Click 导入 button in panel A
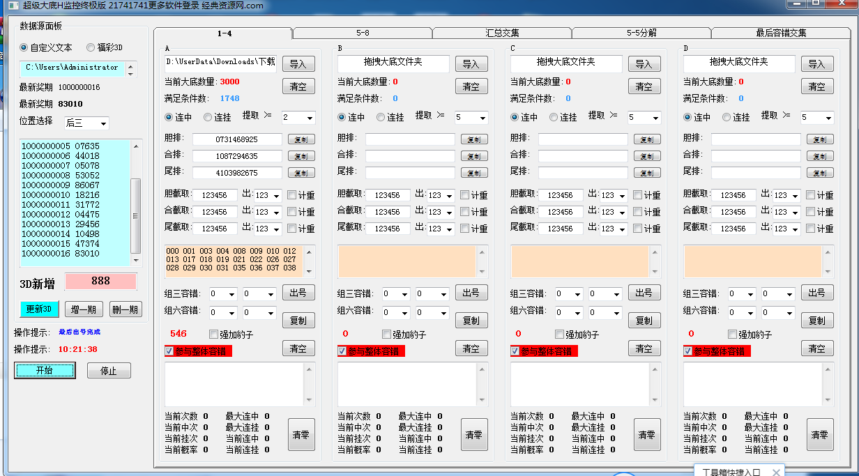The width and height of the screenshot is (859, 476). 298,64
